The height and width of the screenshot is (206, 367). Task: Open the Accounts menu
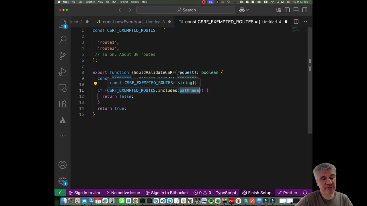(63, 165)
